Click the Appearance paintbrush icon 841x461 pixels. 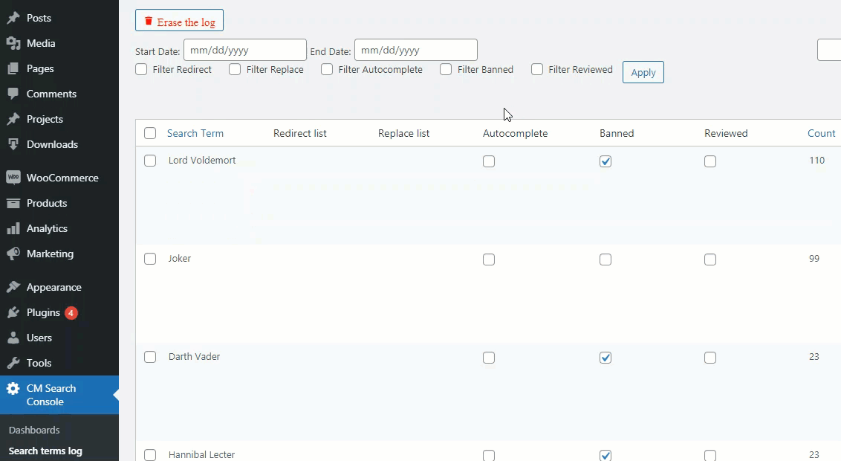click(x=13, y=287)
